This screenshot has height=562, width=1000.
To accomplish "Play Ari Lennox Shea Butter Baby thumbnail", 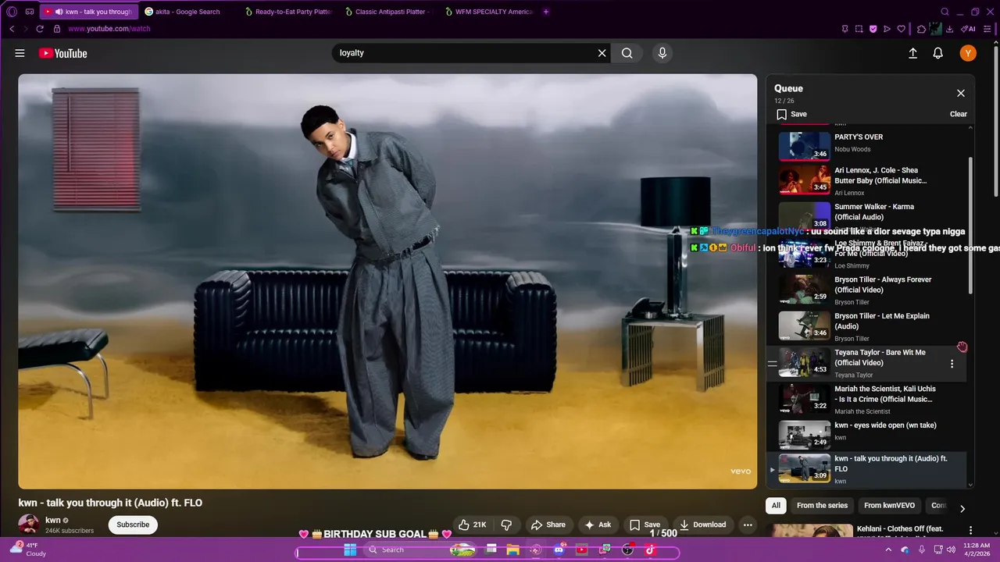I will click(805, 180).
